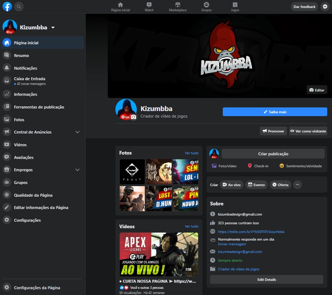Open Central de Anúncios megaphone item
The height and width of the screenshot is (295, 332).
point(33,132)
